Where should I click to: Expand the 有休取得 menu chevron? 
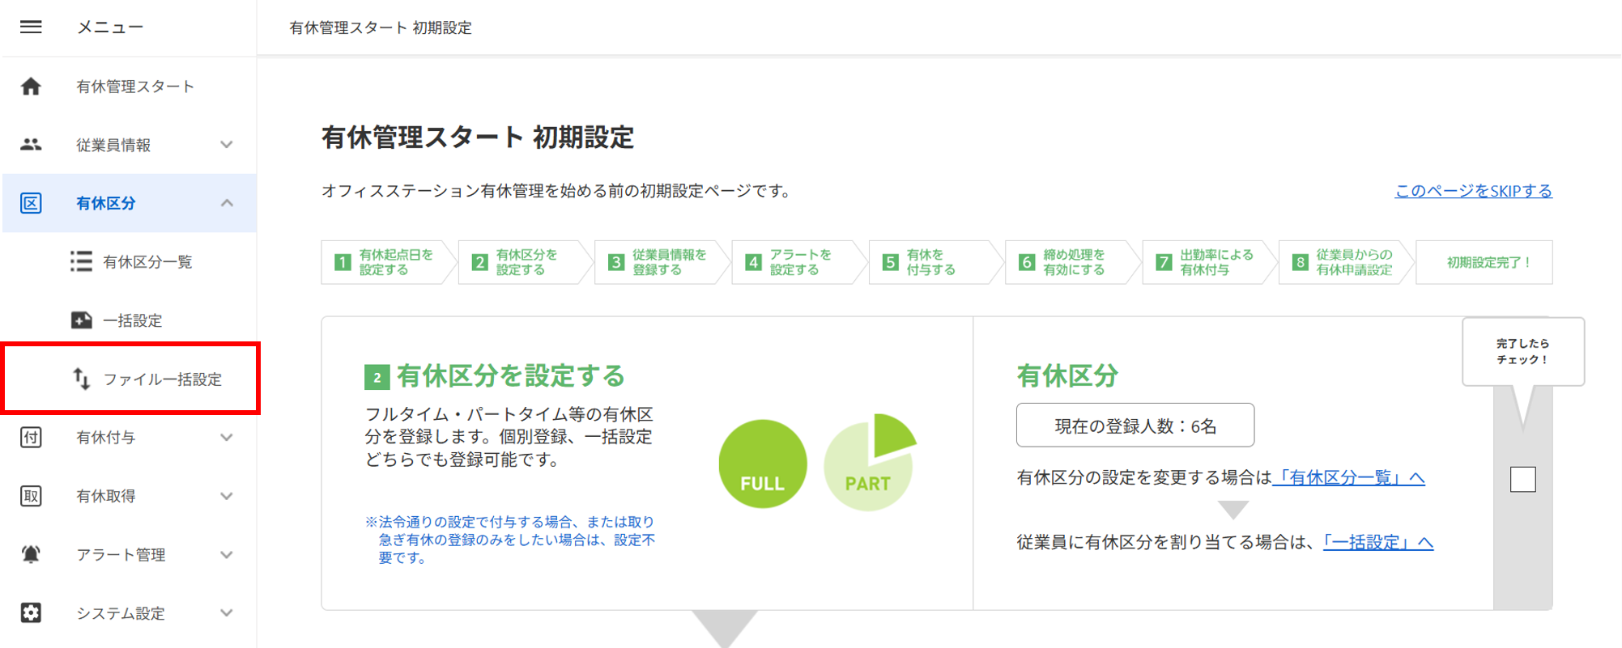[227, 496]
